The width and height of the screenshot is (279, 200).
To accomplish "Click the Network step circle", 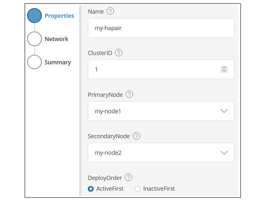I will (x=34, y=39).
